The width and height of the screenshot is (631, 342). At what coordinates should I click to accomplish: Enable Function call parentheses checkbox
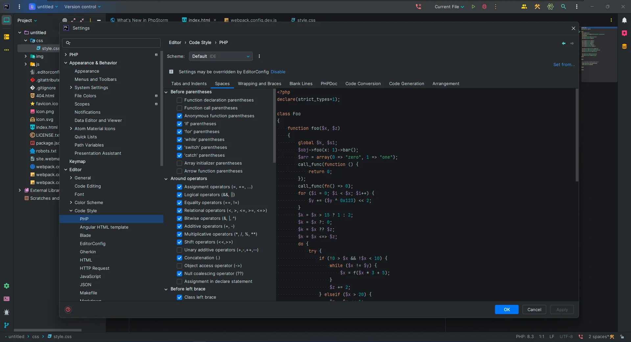pos(179,108)
